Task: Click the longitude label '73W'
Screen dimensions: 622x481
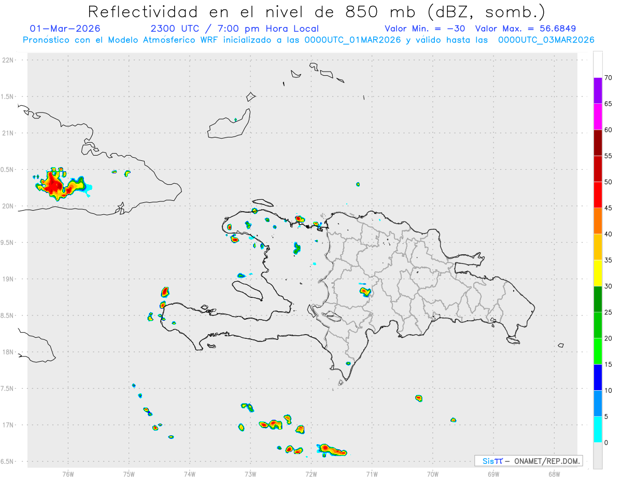Action: coord(250,473)
